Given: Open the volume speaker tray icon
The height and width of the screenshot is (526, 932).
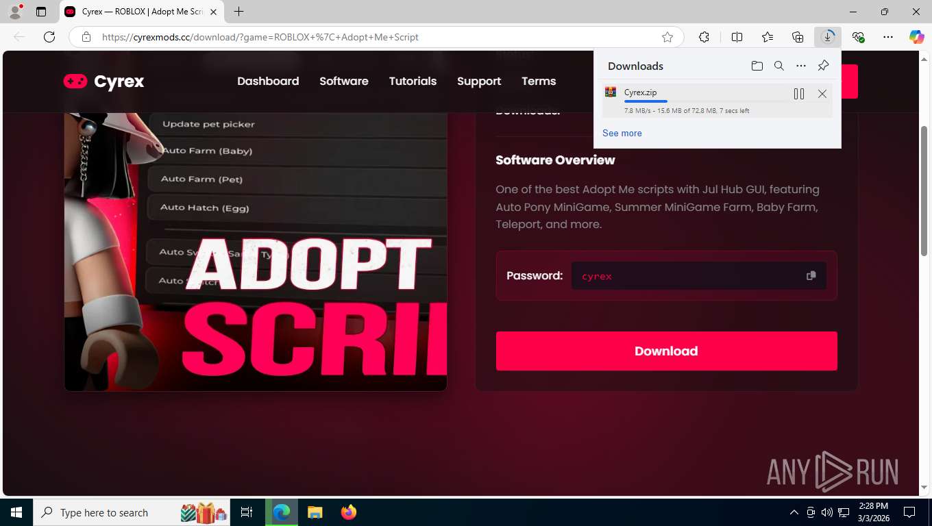Looking at the screenshot, I should tap(827, 512).
